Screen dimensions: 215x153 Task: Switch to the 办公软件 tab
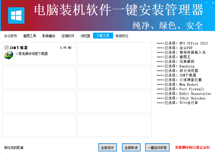(10, 36)
